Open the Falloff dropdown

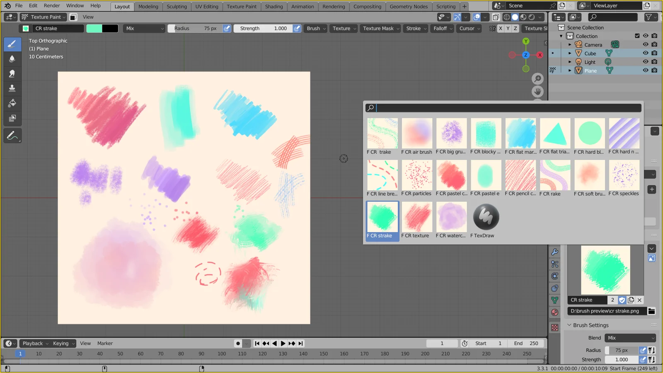[x=442, y=28]
